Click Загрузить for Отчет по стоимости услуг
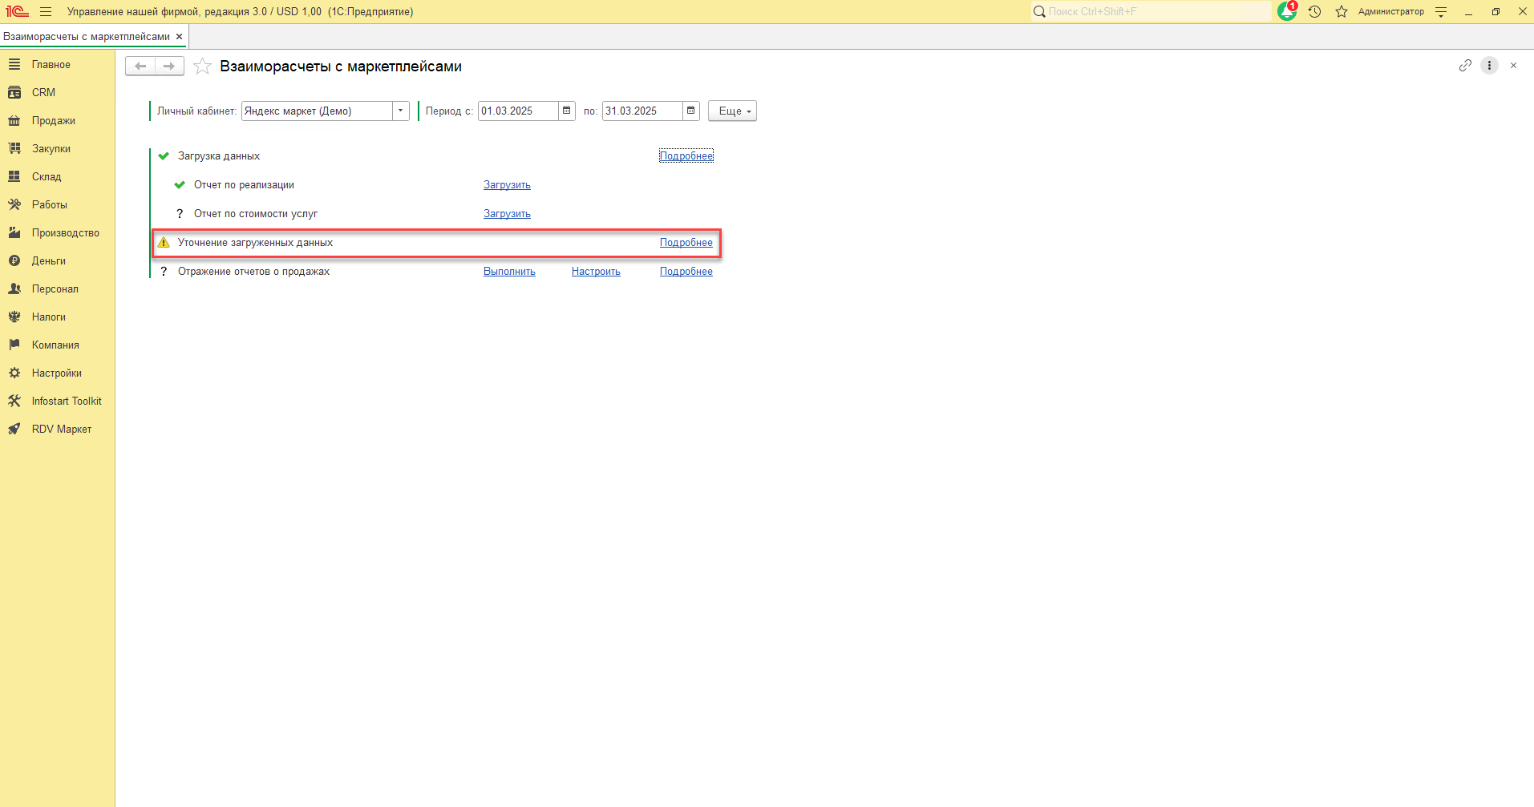 [x=507, y=214]
